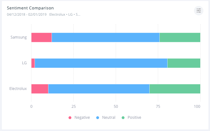The height and width of the screenshot is (131, 210).
Task: Select LG's neutral sentiment bar segment
Action: [x=101, y=63]
